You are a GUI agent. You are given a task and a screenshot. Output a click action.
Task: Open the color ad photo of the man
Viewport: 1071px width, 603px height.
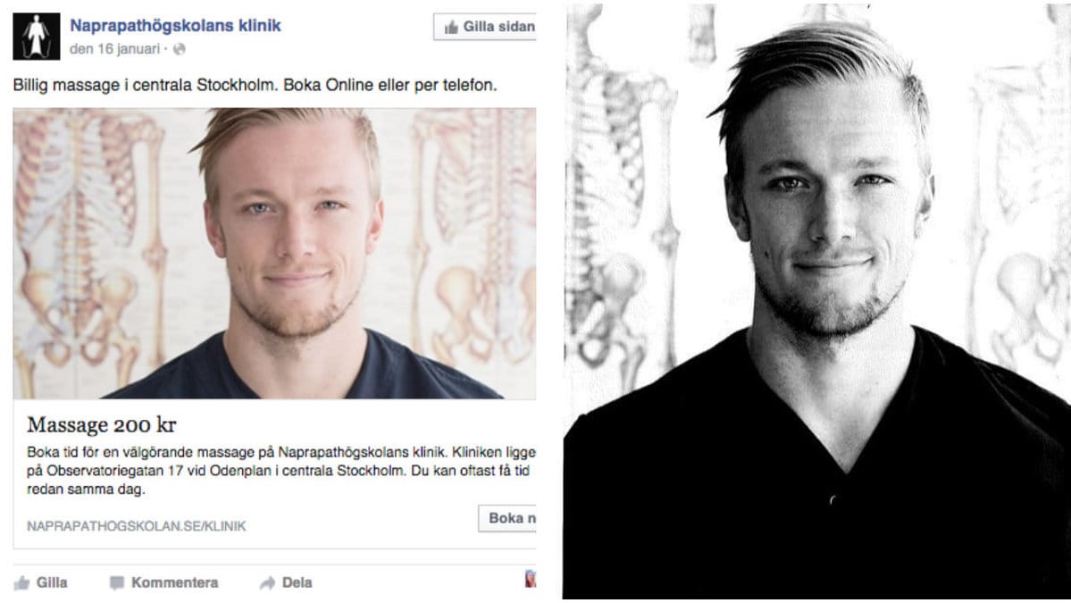click(274, 254)
